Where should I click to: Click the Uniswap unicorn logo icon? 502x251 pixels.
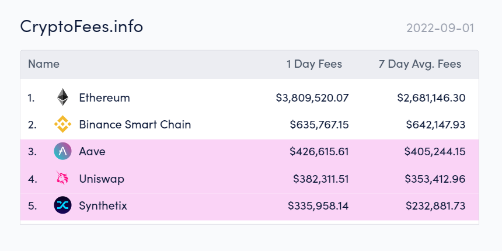pyautogui.click(x=62, y=177)
